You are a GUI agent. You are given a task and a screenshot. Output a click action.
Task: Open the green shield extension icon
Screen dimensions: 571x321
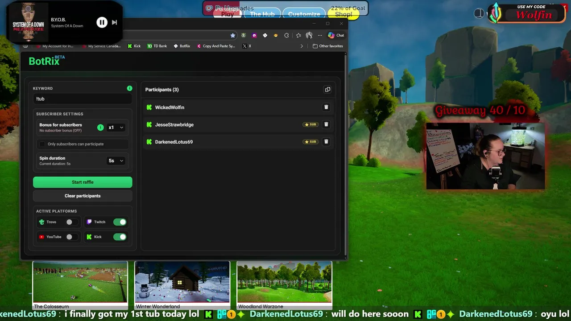click(244, 35)
